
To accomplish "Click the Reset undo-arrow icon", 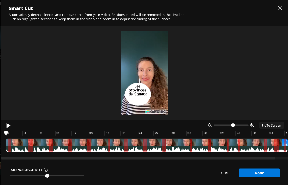I will [222, 173].
